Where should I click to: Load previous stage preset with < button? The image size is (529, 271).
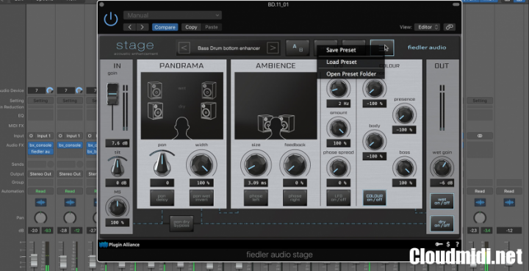point(184,48)
